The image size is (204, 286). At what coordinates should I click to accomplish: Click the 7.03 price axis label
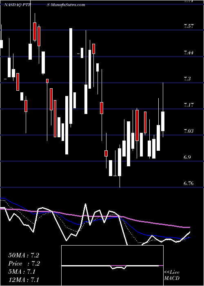coord(188,131)
